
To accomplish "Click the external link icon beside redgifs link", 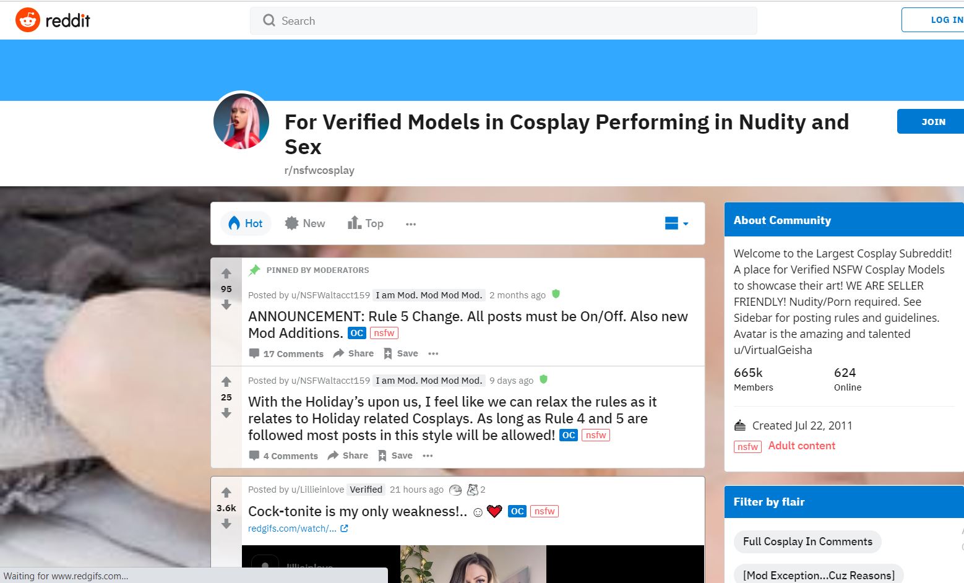I will coord(345,529).
